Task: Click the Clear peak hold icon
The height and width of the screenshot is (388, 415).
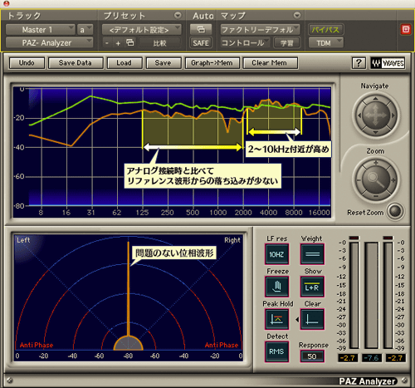Action: pos(312,319)
